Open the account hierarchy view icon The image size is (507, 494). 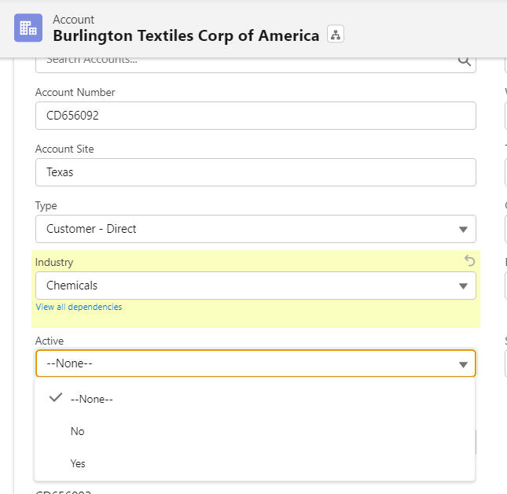click(x=336, y=35)
